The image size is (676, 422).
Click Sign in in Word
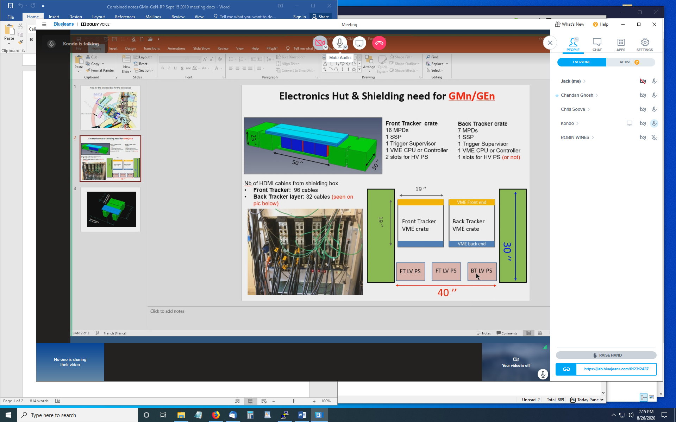(x=299, y=17)
